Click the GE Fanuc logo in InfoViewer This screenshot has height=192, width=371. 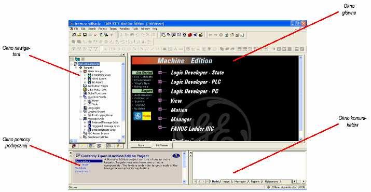(x=142, y=116)
